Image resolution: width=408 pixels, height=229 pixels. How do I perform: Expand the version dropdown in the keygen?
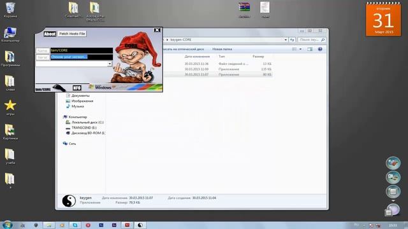click(x=110, y=64)
